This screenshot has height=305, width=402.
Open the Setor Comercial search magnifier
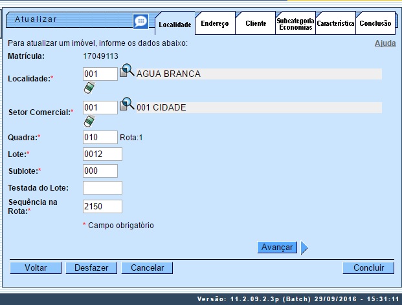(127, 105)
